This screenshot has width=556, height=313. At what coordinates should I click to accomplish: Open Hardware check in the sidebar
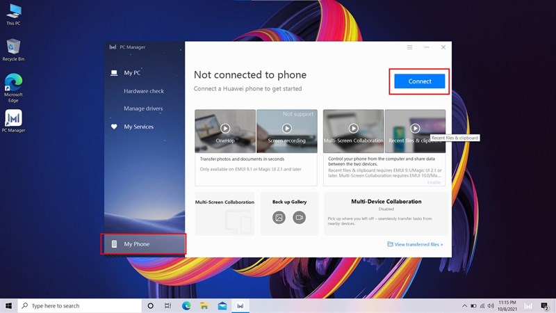143,91
